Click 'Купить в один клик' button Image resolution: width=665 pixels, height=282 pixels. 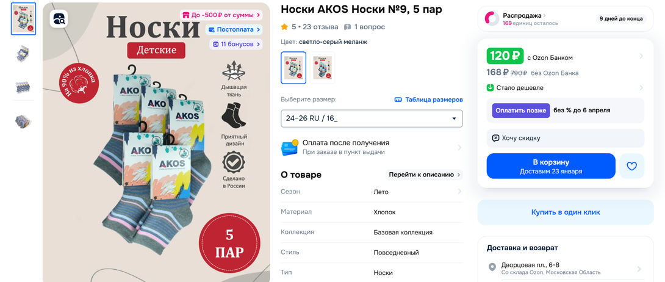pos(566,212)
